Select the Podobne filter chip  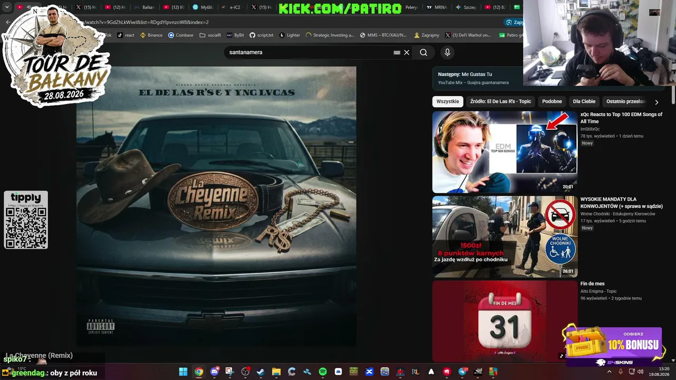552,101
